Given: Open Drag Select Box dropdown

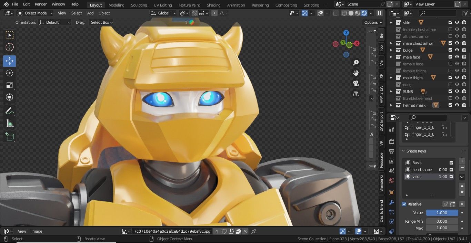Looking at the screenshot, I should click(101, 22).
